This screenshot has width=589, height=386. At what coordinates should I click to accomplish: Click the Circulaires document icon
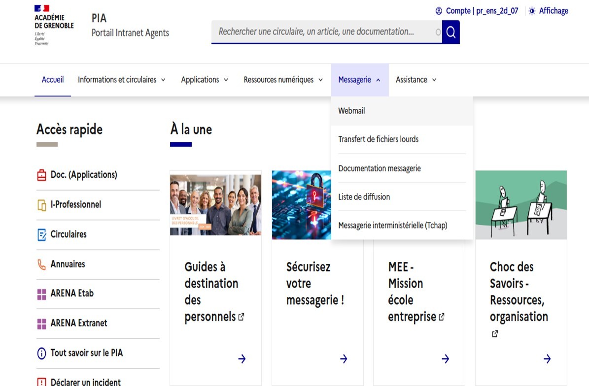(x=42, y=235)
